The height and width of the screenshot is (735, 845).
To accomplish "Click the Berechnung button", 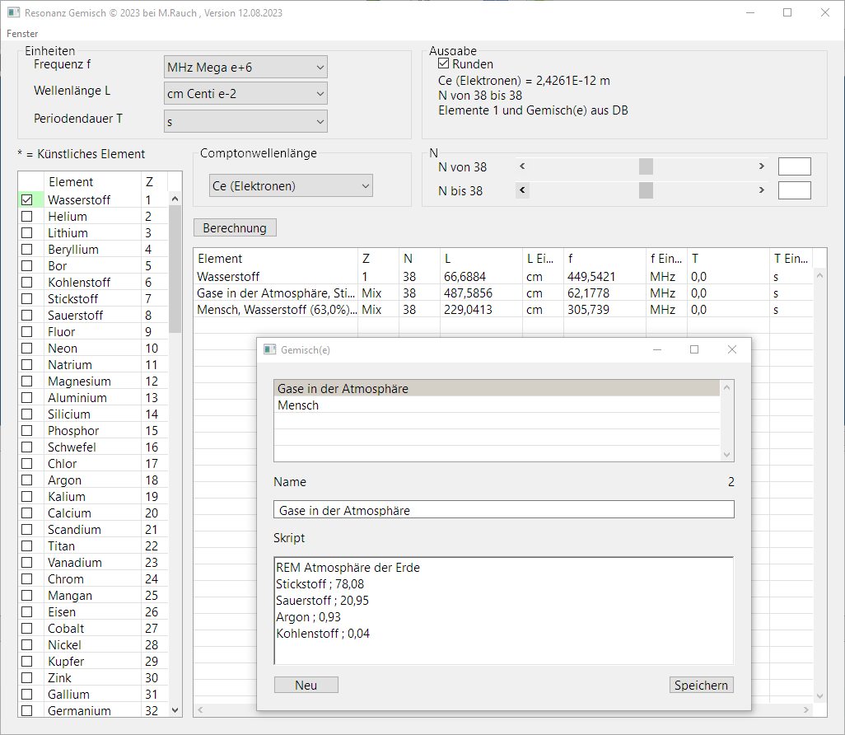I will point(235,228).
